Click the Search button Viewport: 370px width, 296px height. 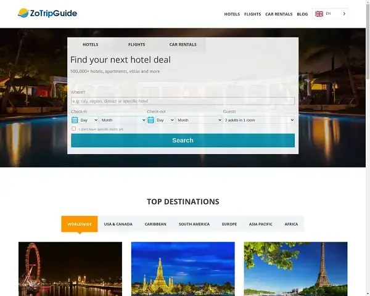coord(183,140)
